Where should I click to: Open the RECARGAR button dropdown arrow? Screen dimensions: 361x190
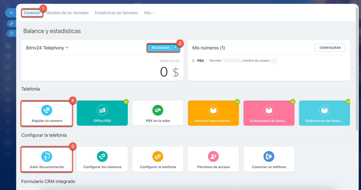pyautogui.click(x=175, y=48)
